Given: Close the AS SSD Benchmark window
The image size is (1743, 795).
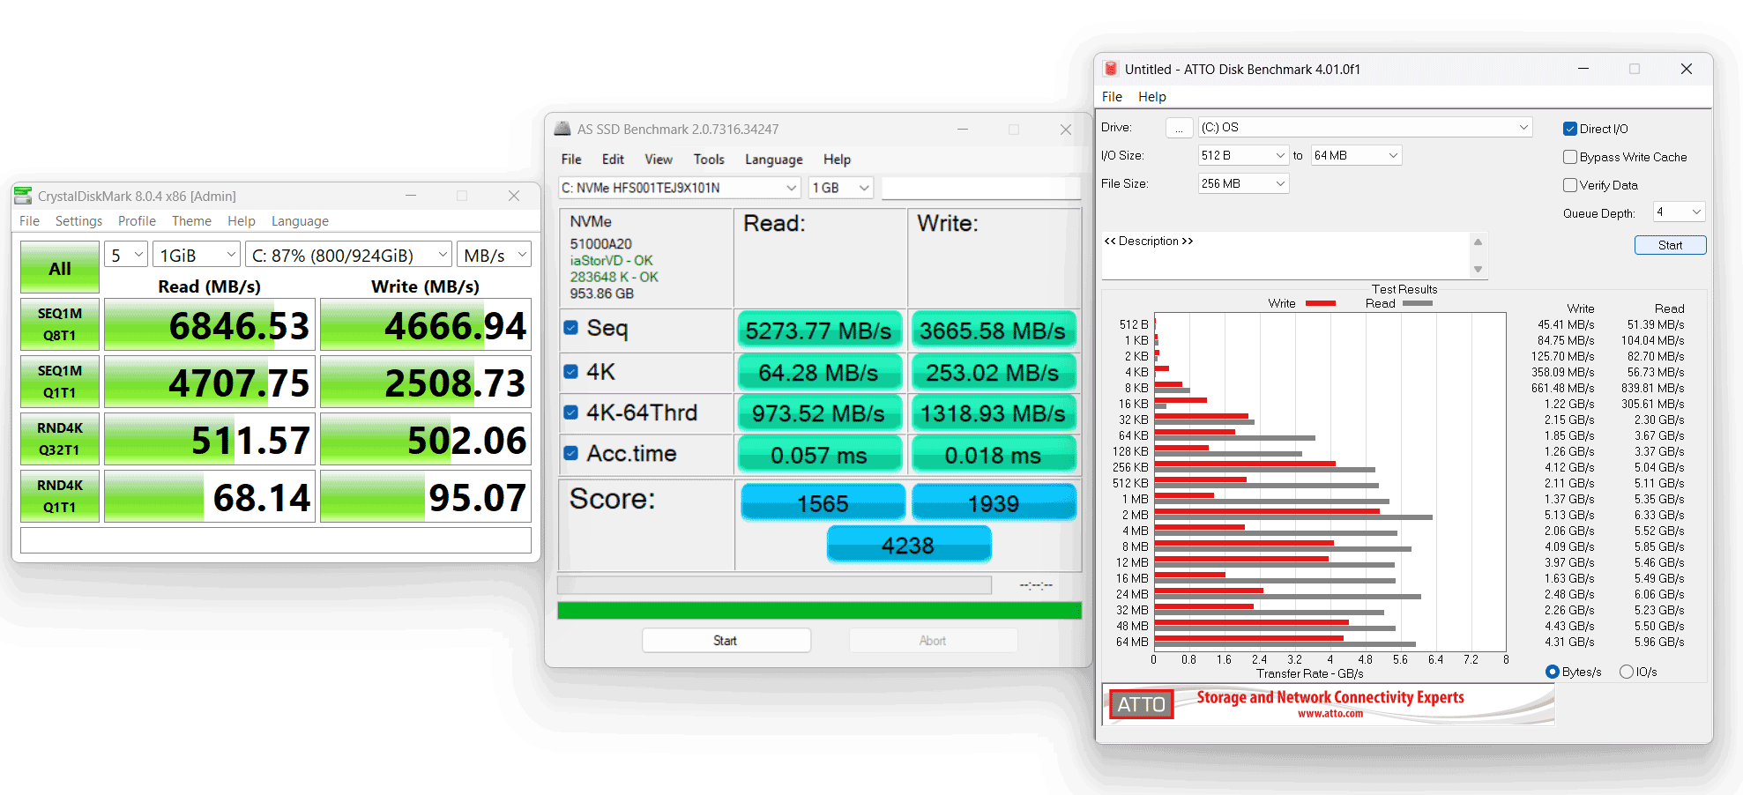Looking at the screenshot, I should click(1066, 130).
